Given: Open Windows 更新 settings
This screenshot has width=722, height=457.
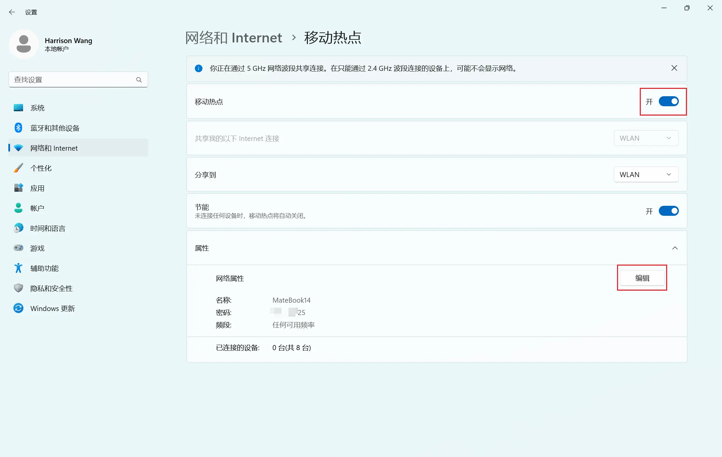Looking at the screenshot, I should pos(79,308).
